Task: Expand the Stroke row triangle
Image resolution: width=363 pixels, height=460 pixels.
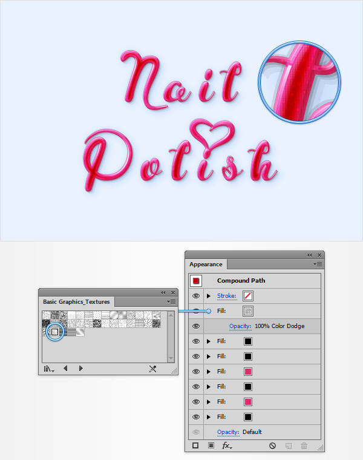Action: [209, 296]
